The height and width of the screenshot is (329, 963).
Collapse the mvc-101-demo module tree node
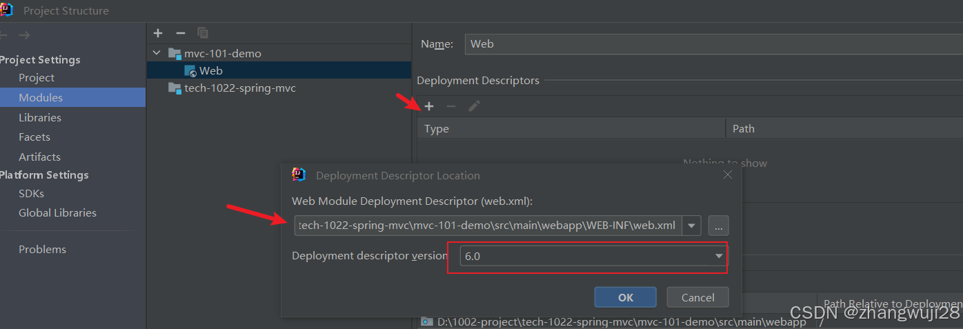tap(157, 53)
